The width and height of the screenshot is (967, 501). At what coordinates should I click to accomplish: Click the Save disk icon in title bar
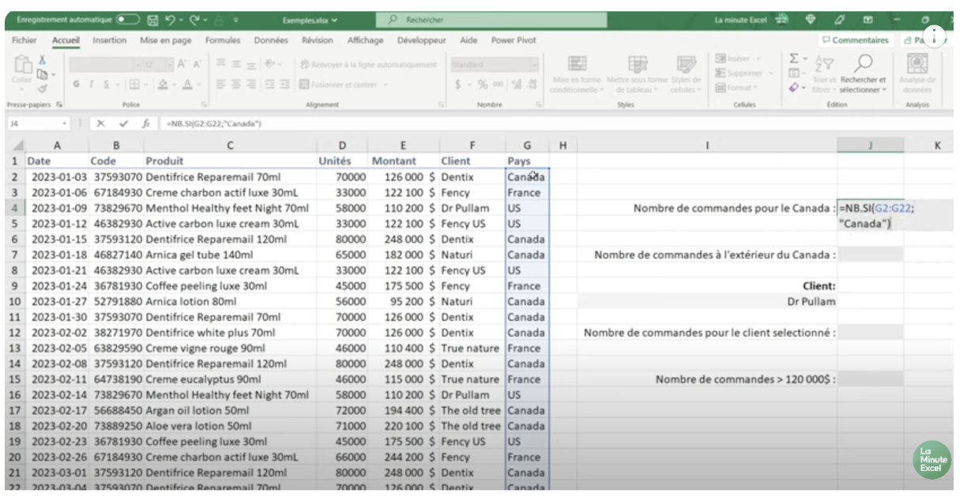[153, 19]
